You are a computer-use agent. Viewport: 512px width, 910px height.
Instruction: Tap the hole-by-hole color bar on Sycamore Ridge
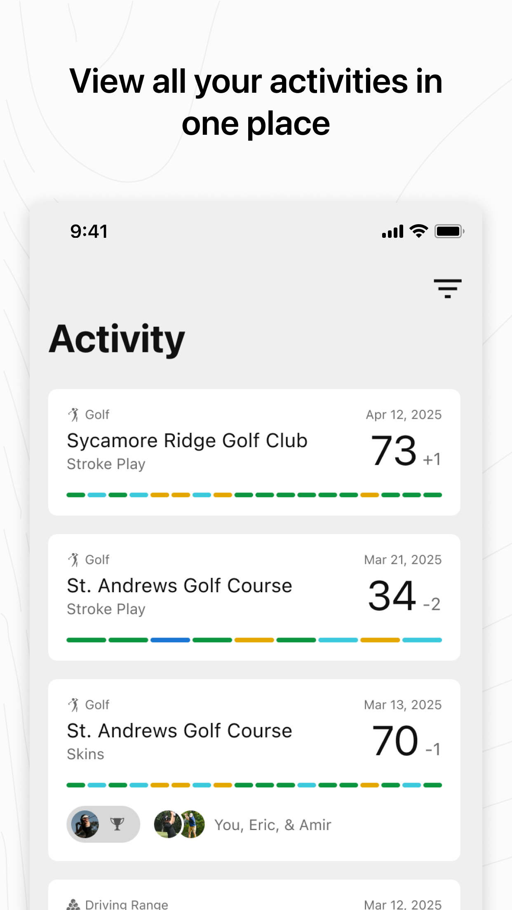[x=254, y=495]
